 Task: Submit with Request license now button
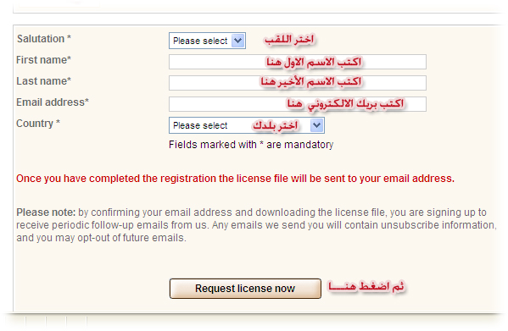point(245,289)
